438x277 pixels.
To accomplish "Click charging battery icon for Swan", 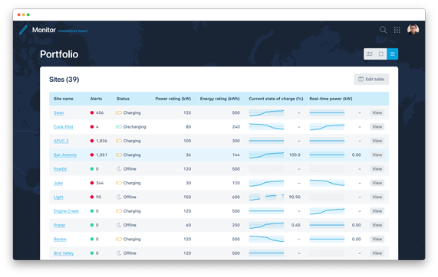I will coord(119,112).
